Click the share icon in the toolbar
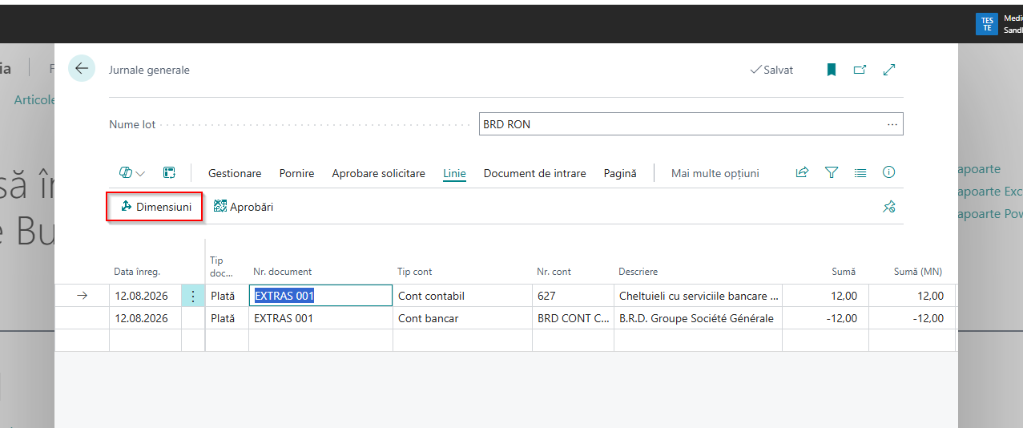 [x=802, y=172]
